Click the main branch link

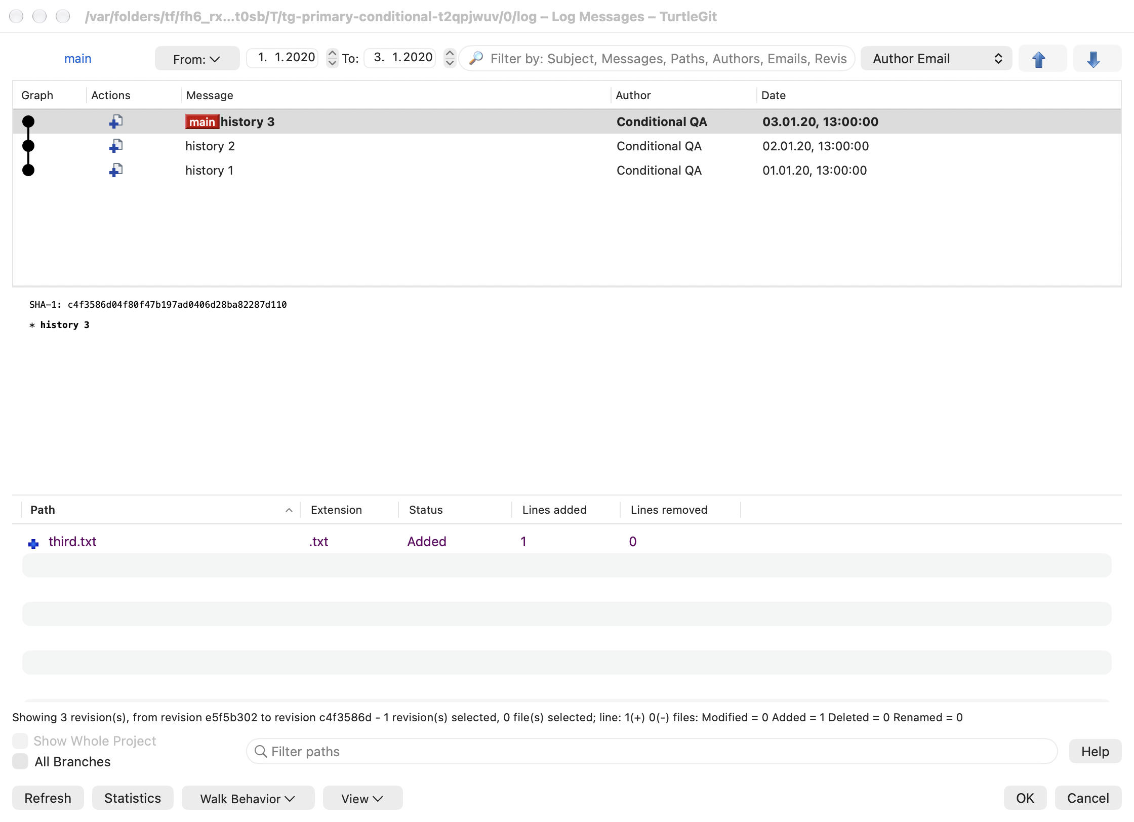point(78,59)
